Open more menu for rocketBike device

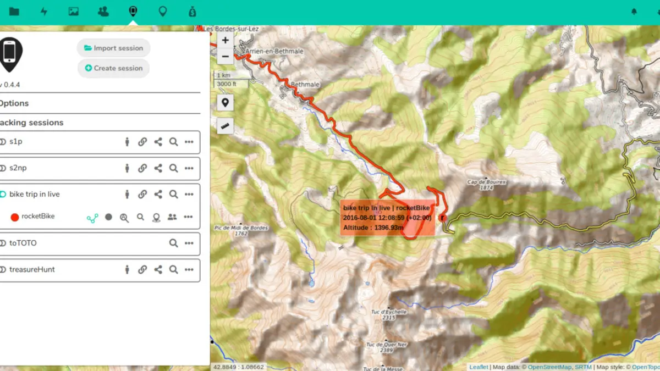click(189, 217)
